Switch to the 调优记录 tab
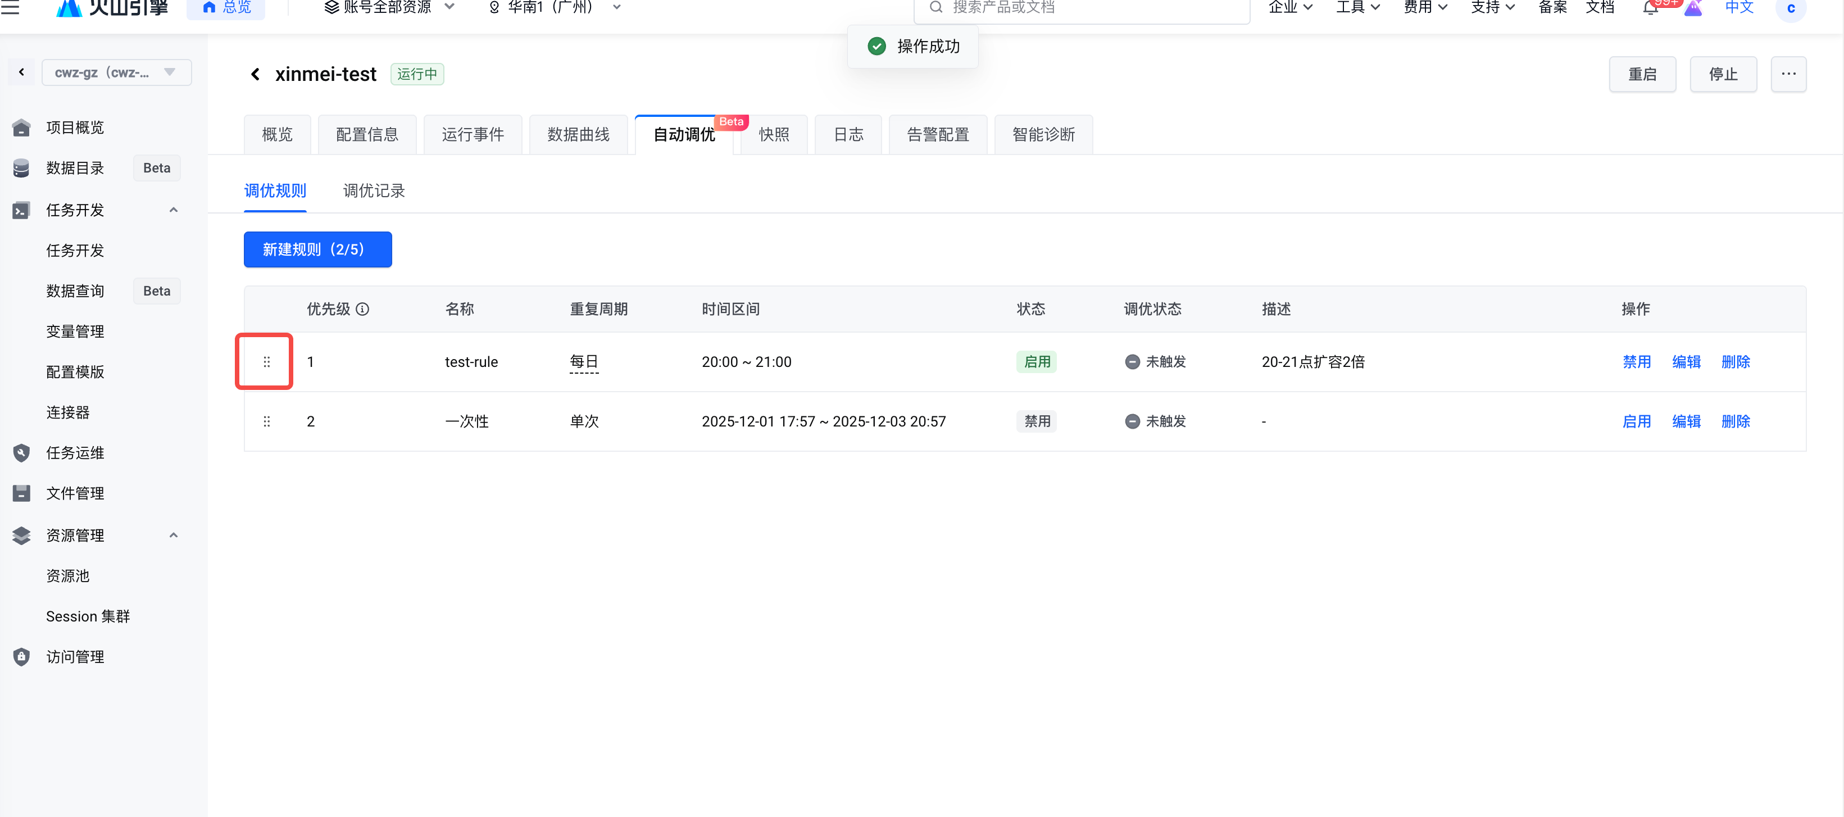This screenshot has height=817, width=1844. (x=374, y=190)
